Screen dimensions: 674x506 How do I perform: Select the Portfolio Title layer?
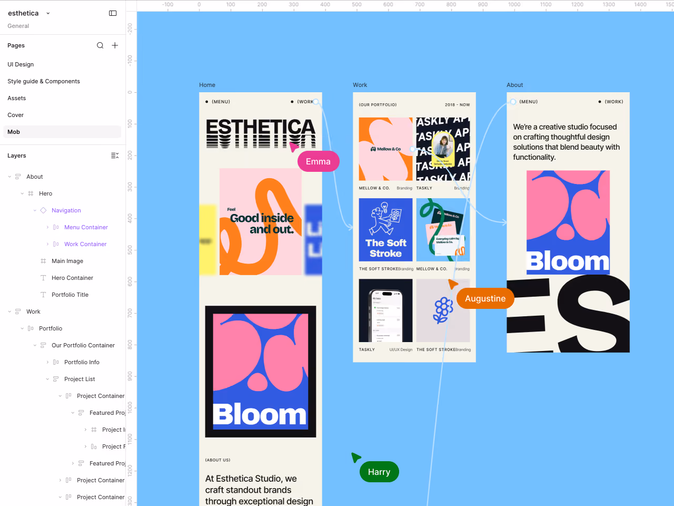(70, 295)
